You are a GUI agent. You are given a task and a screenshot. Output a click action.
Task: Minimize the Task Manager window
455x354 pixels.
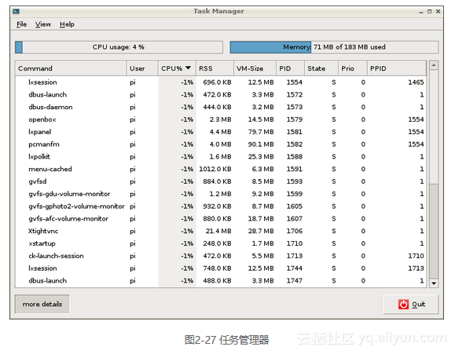point(421,12)
